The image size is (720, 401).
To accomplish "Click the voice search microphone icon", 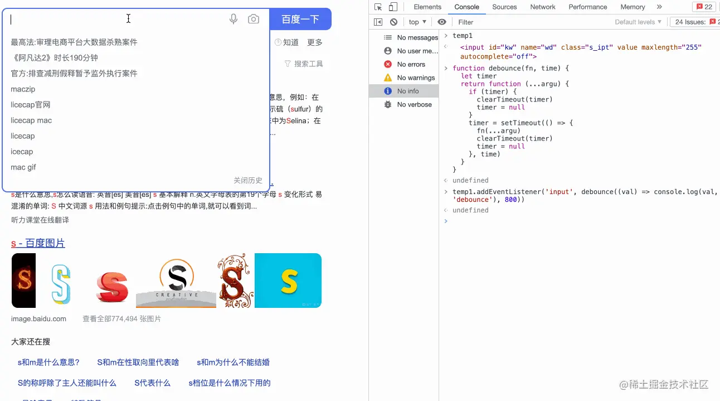I will (234, 19).
